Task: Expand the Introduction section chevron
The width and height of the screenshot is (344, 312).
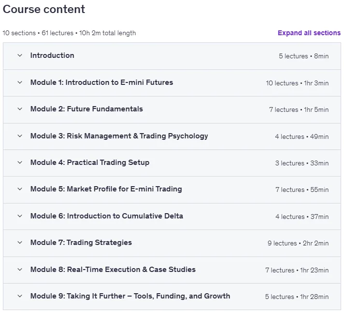Action: (20, 55)
